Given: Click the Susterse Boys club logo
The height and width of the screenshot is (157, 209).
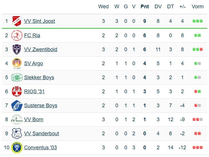Looking at the screenshot, I should click(x=17, y=106).
